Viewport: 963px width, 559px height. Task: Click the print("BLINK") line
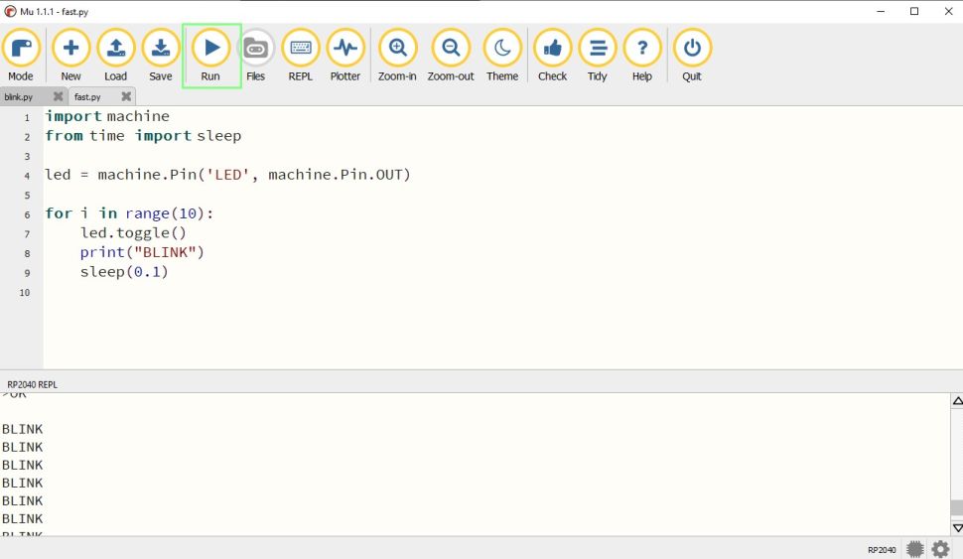tap(142, 252)
